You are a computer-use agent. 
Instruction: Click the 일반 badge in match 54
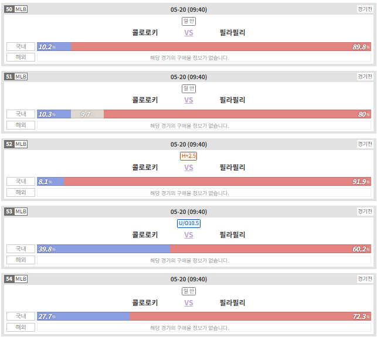189,291
